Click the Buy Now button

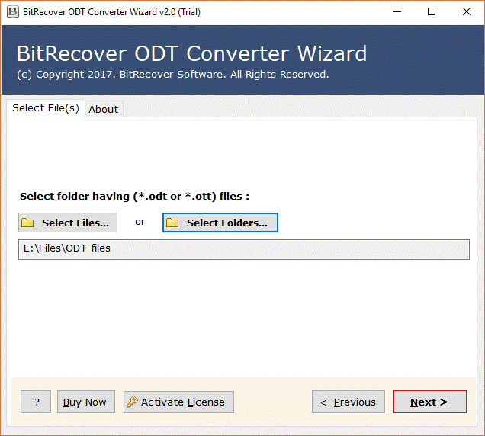coord(85,402)
